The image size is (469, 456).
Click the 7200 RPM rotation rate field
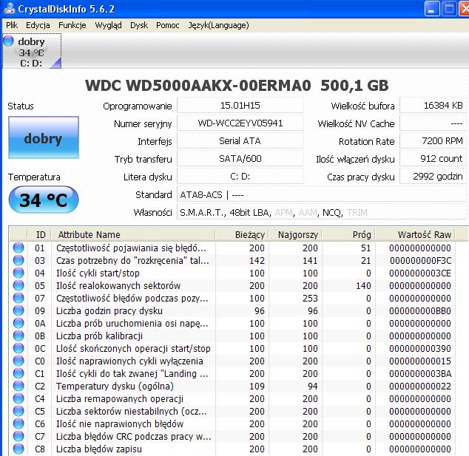[x=433, y=140]
